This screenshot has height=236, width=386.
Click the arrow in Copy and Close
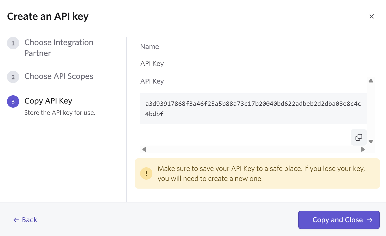[x=370, y=220]
